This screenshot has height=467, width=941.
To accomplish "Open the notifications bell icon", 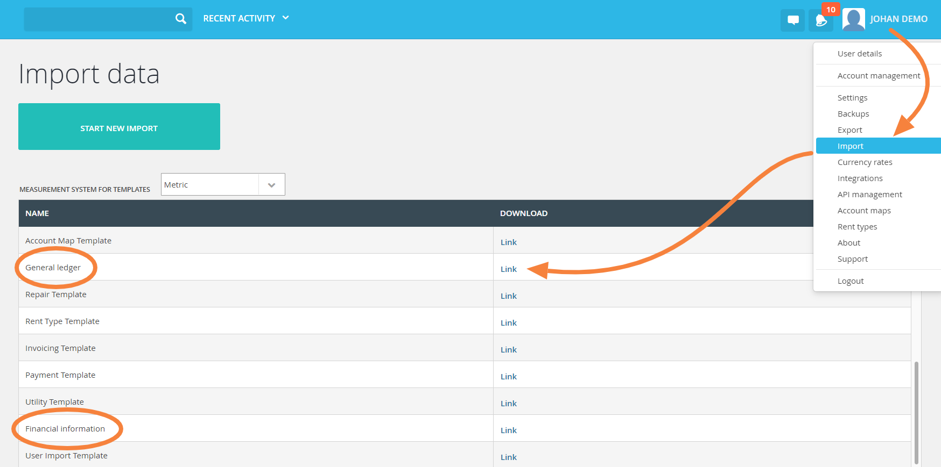I will (x=821, y=20).
